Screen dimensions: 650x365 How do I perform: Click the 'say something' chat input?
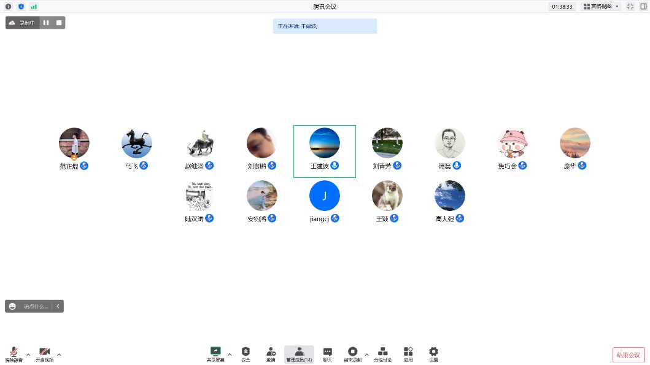(36, 306)
